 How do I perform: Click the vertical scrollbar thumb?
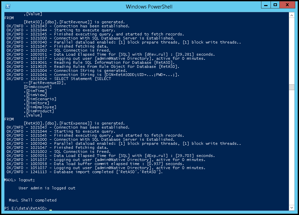(x=292, y=87)
